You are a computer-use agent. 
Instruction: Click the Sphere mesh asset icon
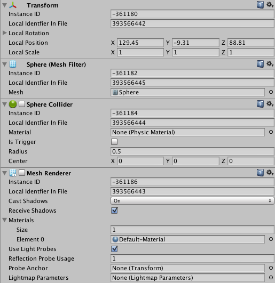[x=115, y=92]
